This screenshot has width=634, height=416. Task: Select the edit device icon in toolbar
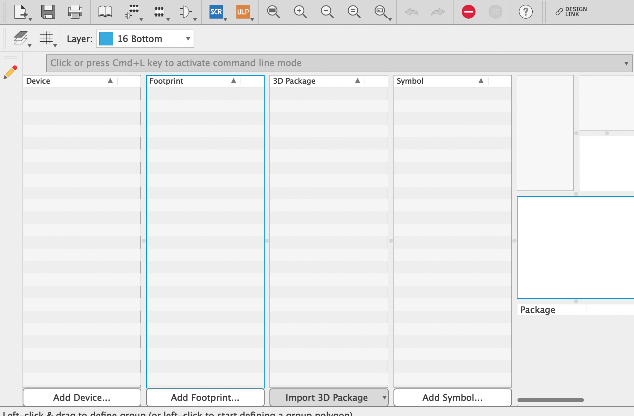pos(132,12)
